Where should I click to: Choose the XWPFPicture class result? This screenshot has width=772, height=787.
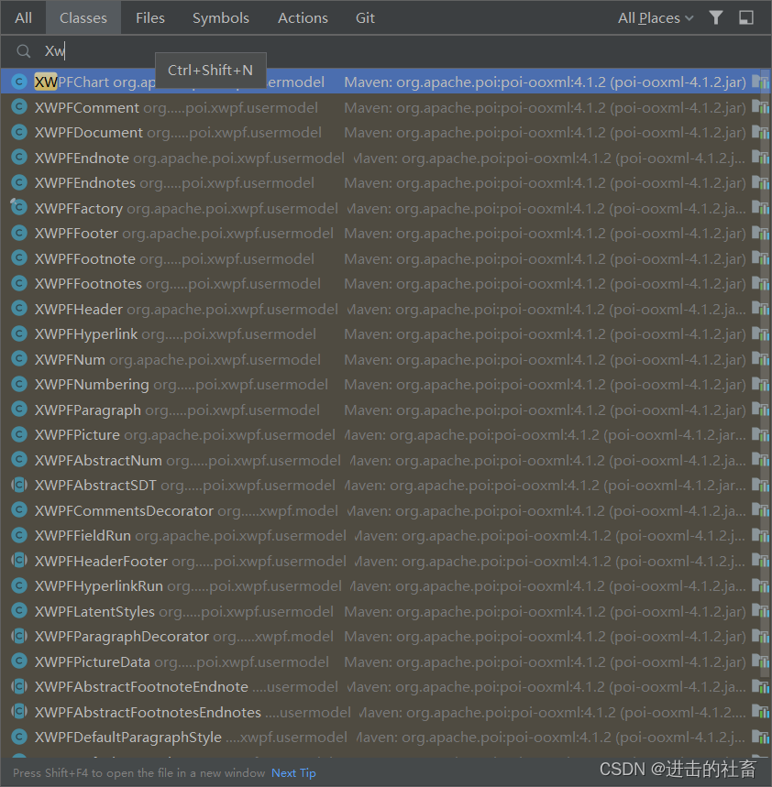pos(386,434)
